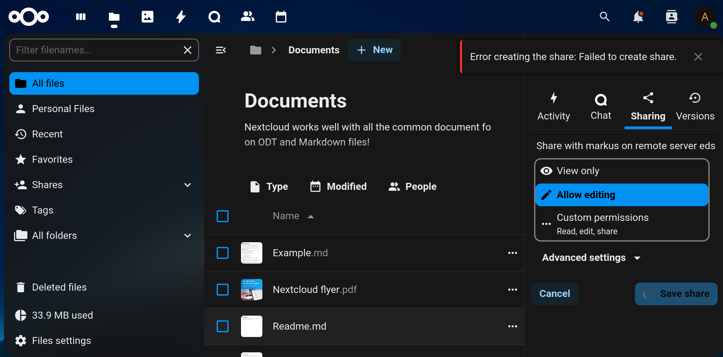Open the Modified filter dropdown

(338, 187)
